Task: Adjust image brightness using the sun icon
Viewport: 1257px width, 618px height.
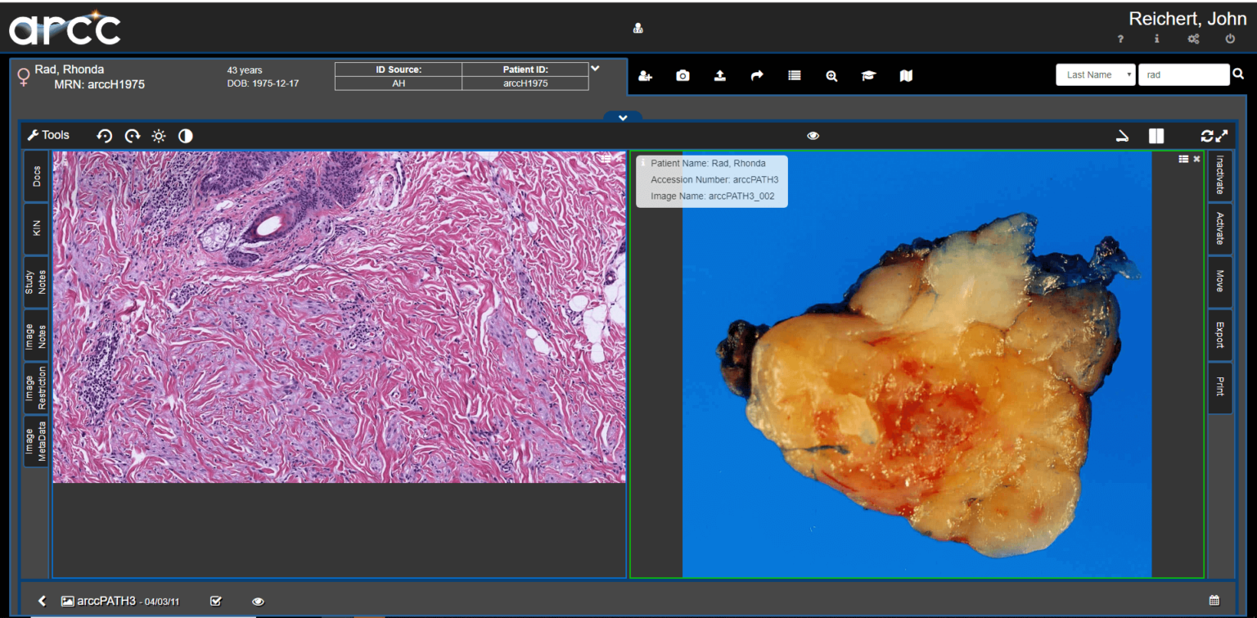Action: click(159, 136)
